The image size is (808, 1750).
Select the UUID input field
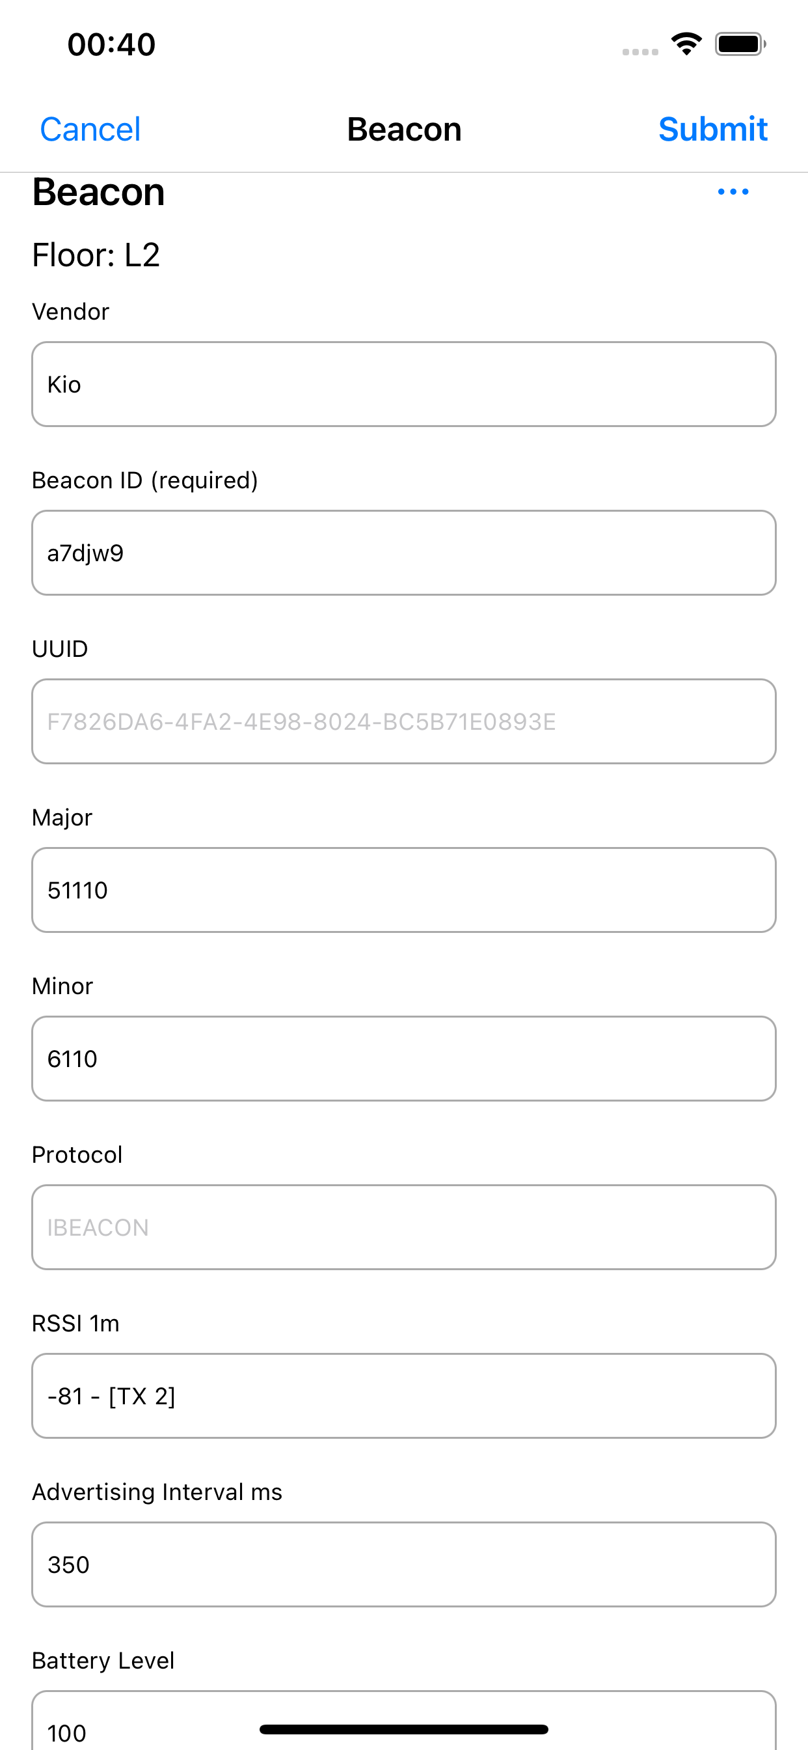point(404,721)
